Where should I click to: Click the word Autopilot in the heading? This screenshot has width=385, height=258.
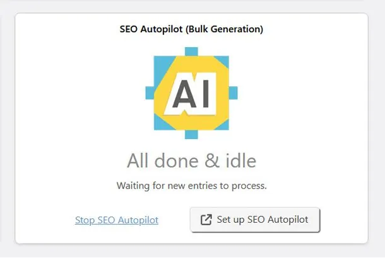(162, 29)
